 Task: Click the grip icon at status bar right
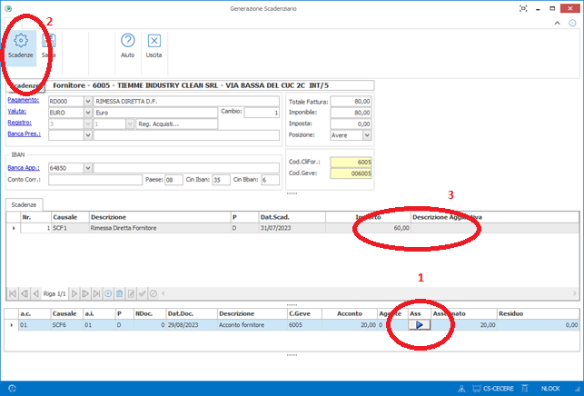[x=578, y=389]
